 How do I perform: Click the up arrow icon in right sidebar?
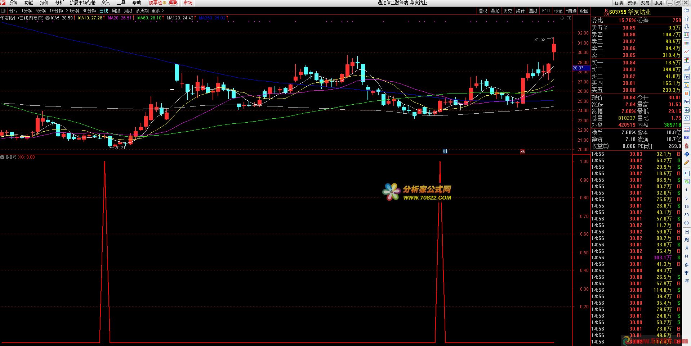687,19
